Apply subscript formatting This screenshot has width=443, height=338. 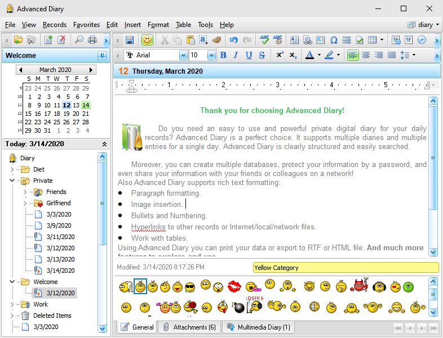[293, 55]
